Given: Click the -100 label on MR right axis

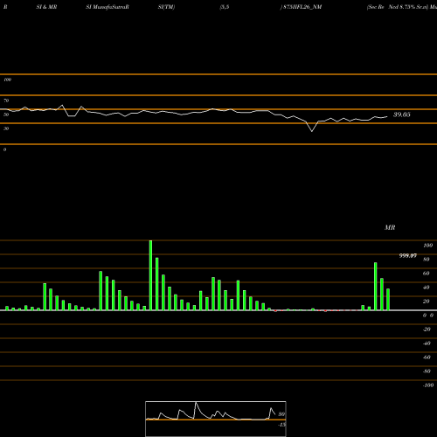Looking at the screenshot, I should point(428,385).
